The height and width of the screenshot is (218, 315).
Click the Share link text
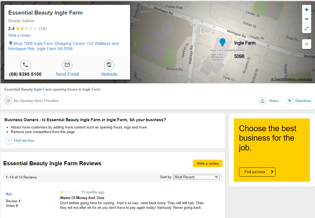274,101
